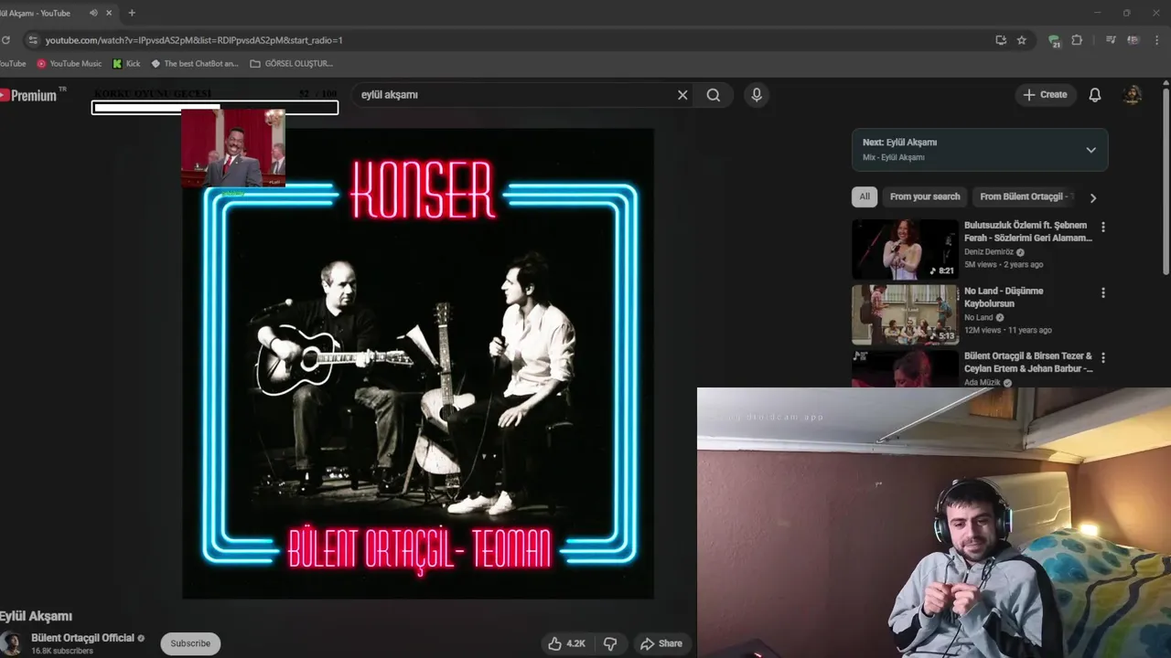Click the '16.8K subscribers' text
This screenshot has height=658, width=1171.
pos(62,651)
